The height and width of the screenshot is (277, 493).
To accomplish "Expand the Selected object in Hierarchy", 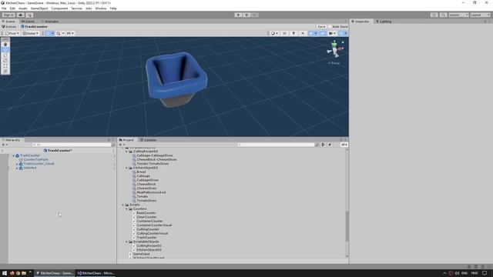I will click(17, 168).
